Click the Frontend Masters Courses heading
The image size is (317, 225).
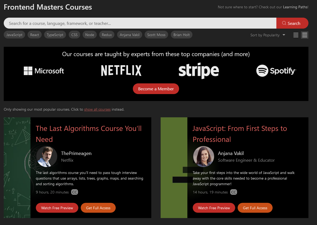(x=48, y=7)
